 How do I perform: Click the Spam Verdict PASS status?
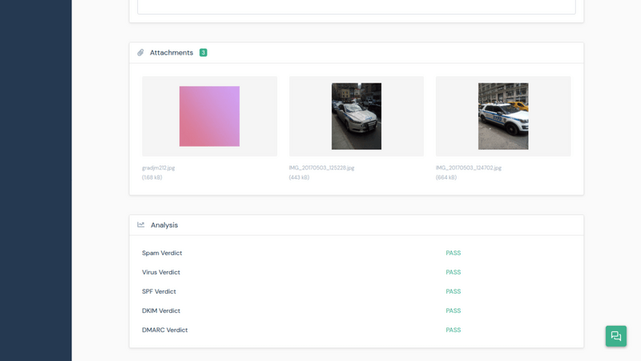454,253
